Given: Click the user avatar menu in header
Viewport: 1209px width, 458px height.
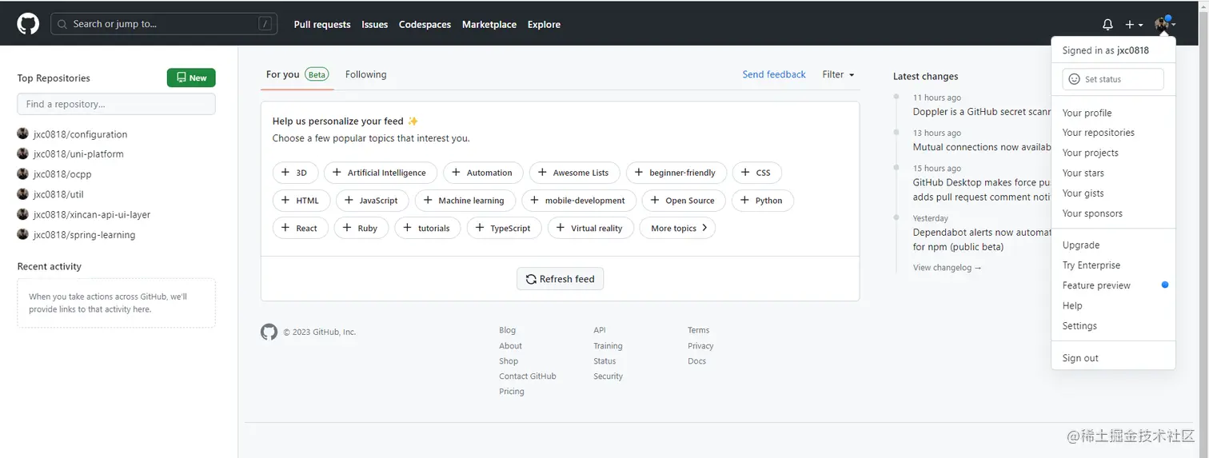Looking at the screenshot, I should pyautogui.click(x=1165, y=24).
